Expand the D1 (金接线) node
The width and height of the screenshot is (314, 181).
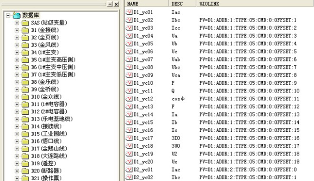coord(17,30)
